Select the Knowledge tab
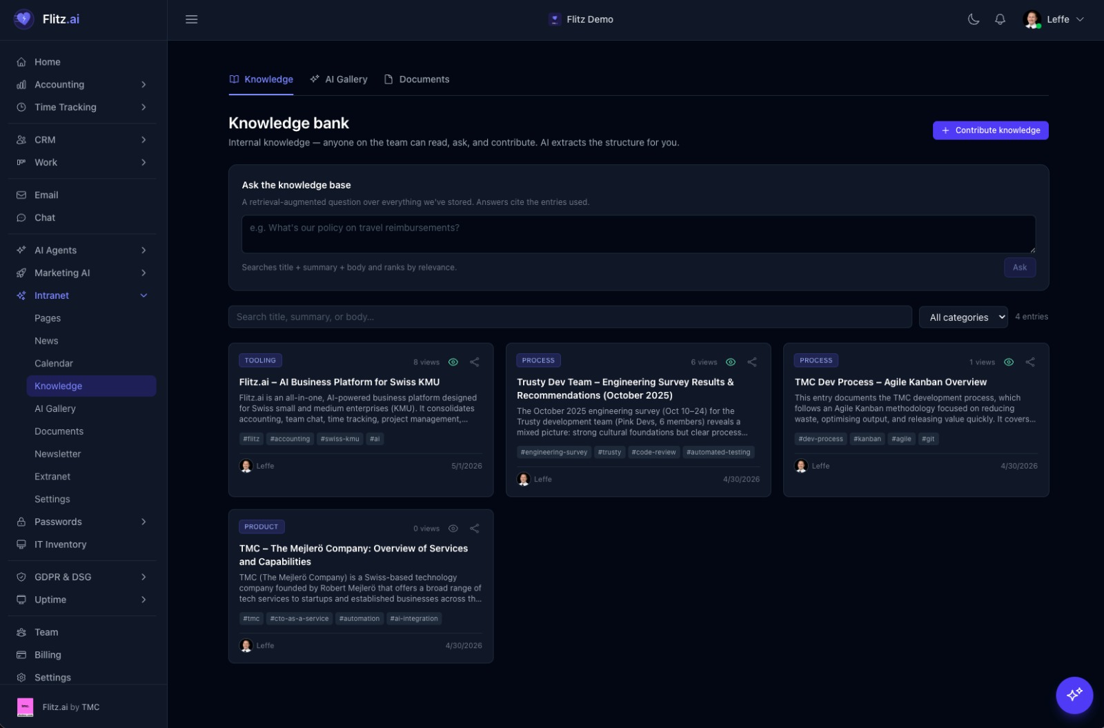This screenshot has height=728, width=1104. 262,79
